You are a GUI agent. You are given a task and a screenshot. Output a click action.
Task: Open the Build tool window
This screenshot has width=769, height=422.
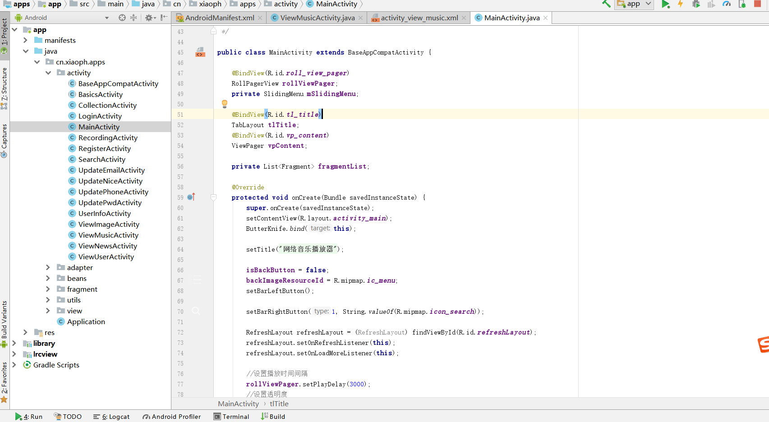click(x=273, y=417)
